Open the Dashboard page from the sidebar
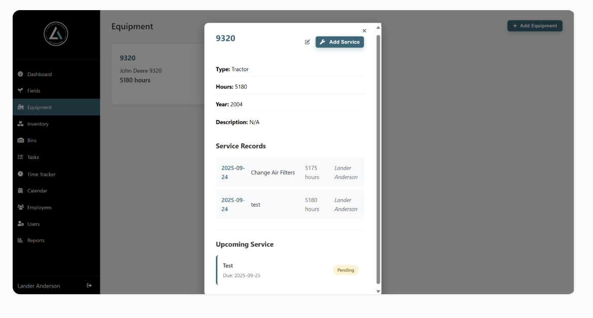The height and width of the screenshot is (318, 593). click(x=39, y=74)
